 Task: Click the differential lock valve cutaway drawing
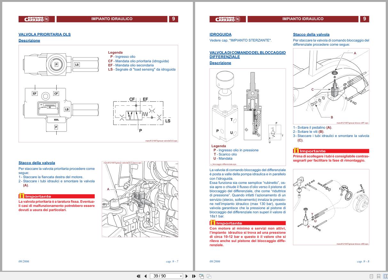(253, 106)
